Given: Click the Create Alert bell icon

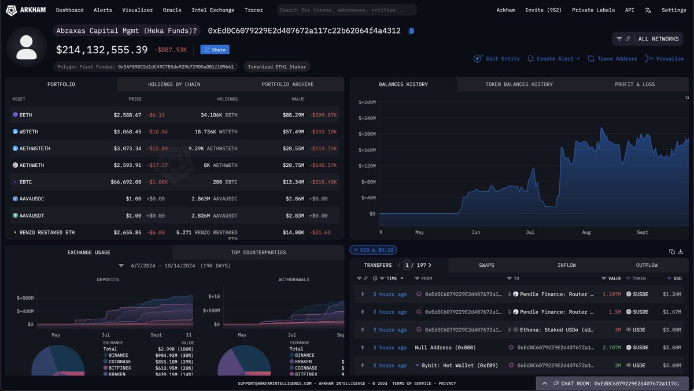Looking at the screenshot, I should [x=531, y=58].
